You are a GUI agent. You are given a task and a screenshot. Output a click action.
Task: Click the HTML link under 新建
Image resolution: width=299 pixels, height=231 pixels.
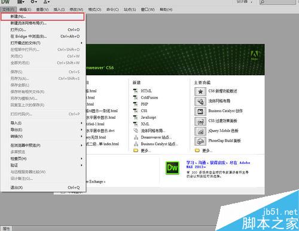[147, 91]
